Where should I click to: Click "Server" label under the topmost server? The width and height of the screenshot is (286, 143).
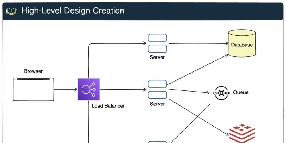(x=157, y=57)
